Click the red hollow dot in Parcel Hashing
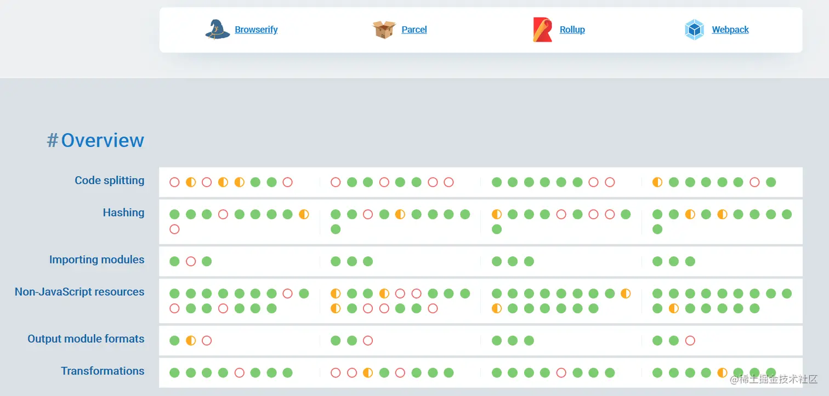Image resolution: width=829 pixels, height=396 pixels. (368, 214)
